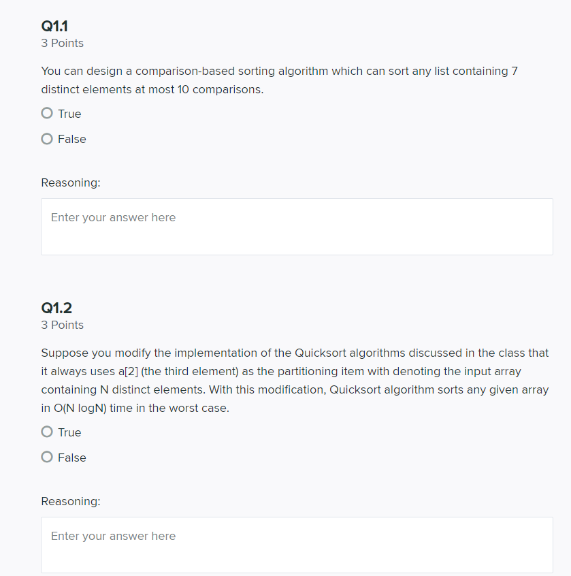
Task: Click the Q1.1 question heading
Action: pos(53,26)
